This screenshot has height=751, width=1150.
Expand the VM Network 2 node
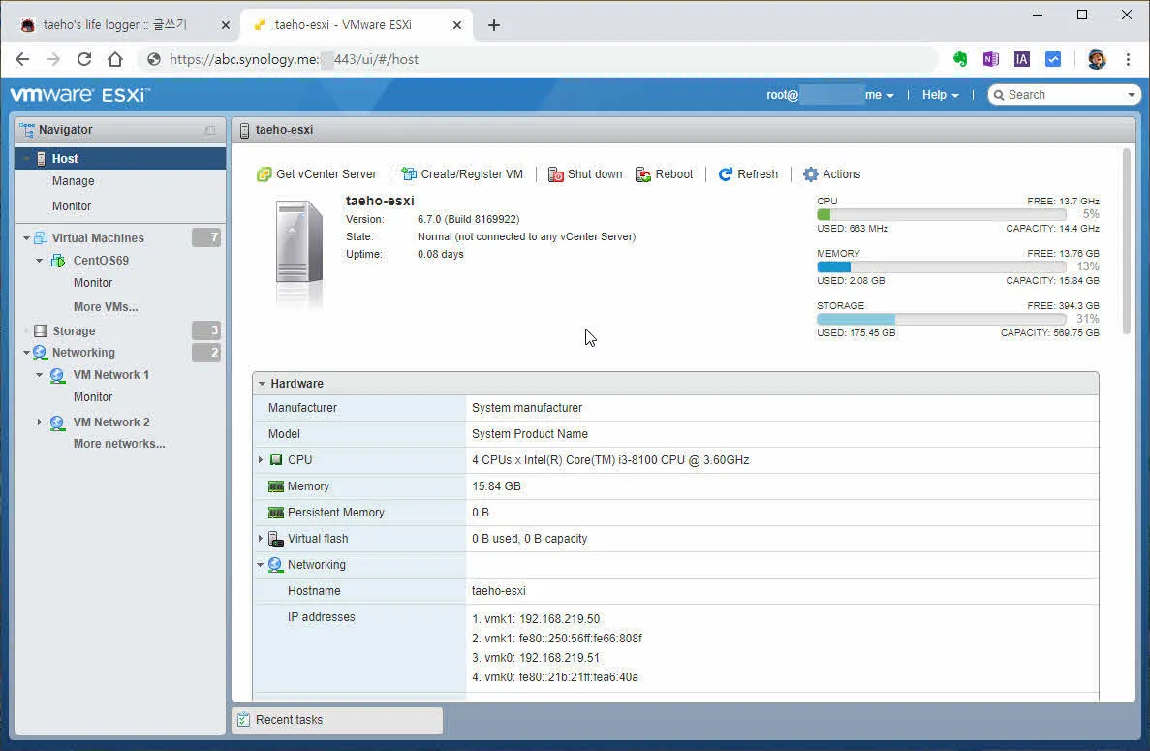click(40, 422)
